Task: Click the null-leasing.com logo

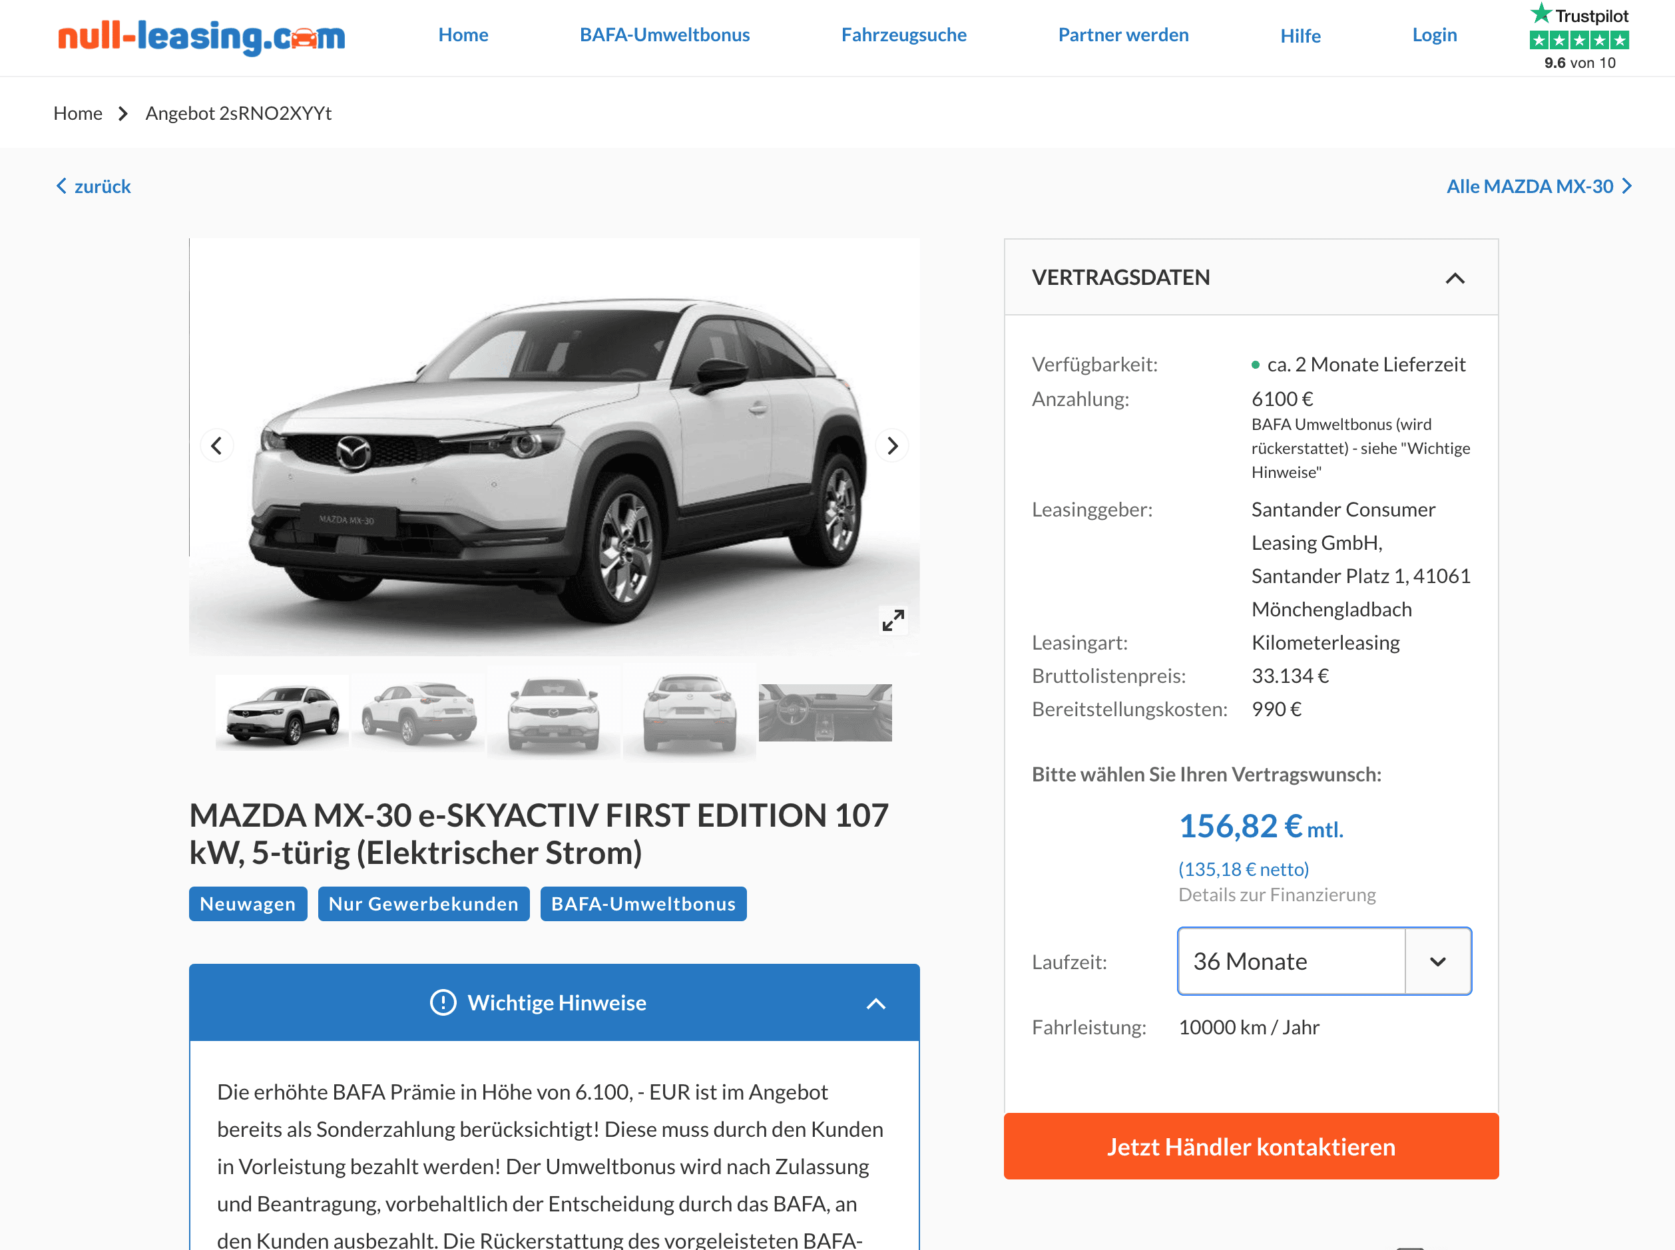Action: click(x=201, y=35)
